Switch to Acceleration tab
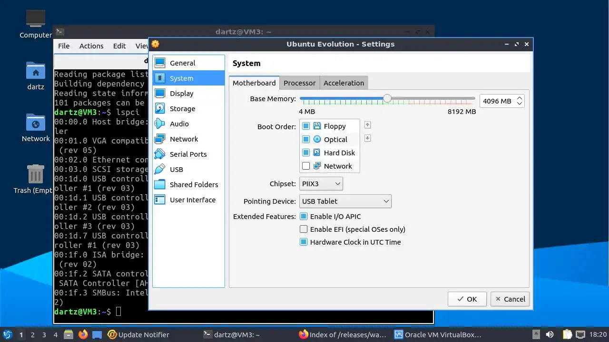This screenshot has height=342, width=609. click(344, 83)
